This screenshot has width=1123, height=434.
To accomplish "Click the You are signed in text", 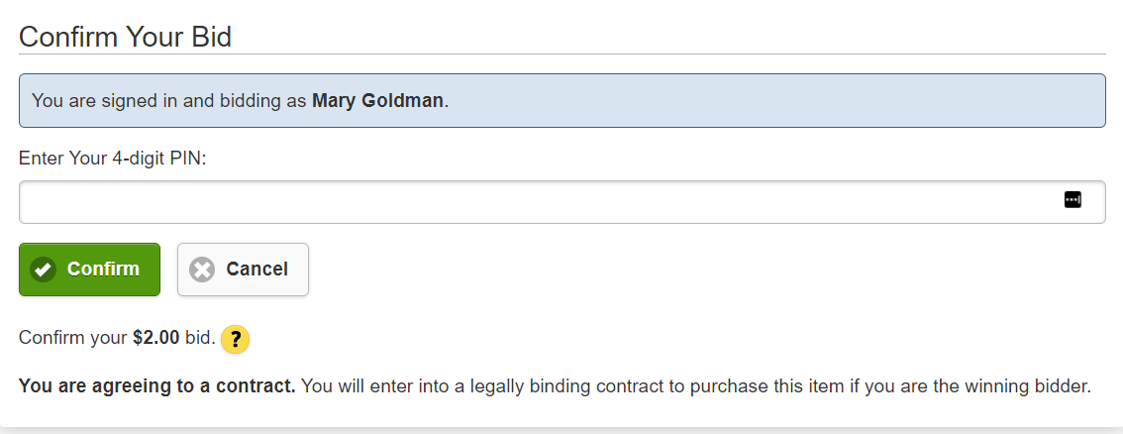I will (105, 100).
